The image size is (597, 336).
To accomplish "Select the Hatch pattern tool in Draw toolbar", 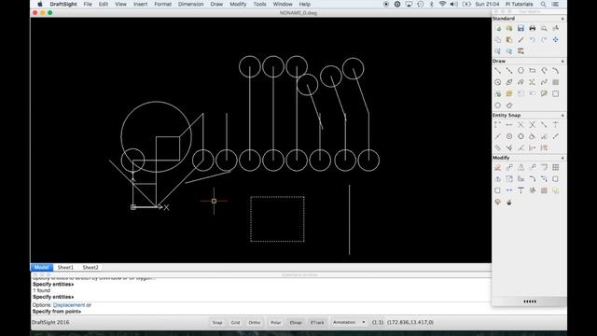I will (556, 82).
